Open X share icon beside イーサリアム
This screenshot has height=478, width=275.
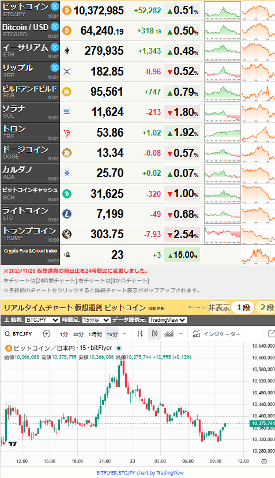55,47
